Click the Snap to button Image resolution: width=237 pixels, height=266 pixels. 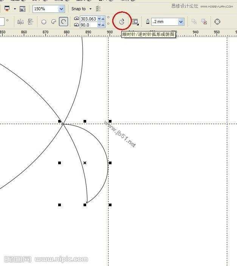click(x=79, y=9)
